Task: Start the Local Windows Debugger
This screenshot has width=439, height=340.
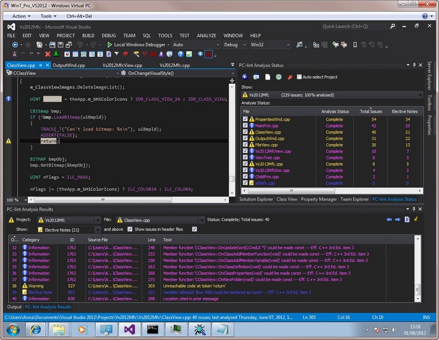Action: (137, 45)
